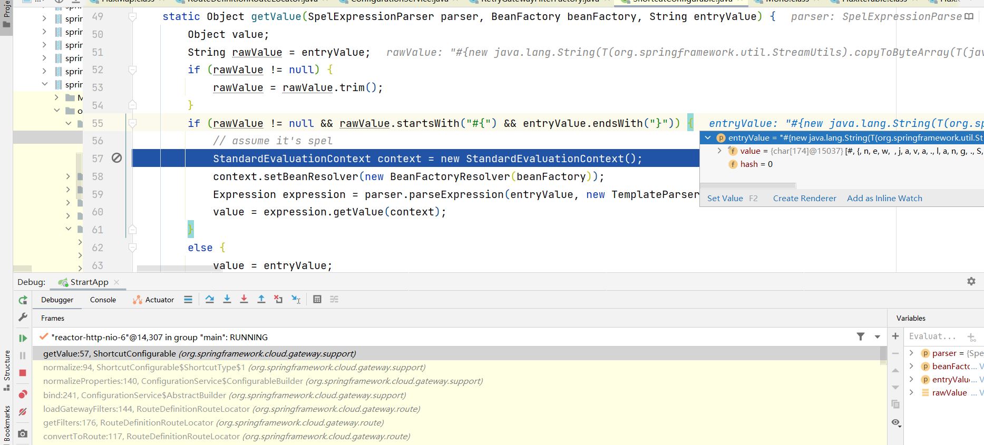Show execution point icon next to Actuator

(x=188, y=299)
